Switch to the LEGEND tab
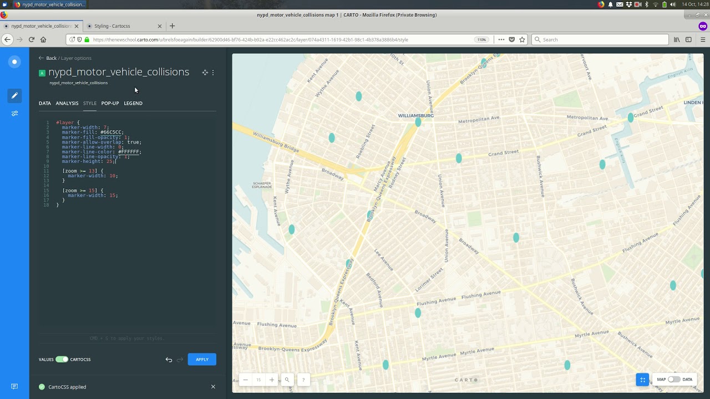 pos(133,103)
